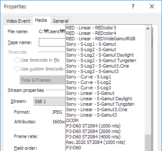Close the Properties dialog
Viewport: 162px width, 151px height.
[x=152, y=6]
